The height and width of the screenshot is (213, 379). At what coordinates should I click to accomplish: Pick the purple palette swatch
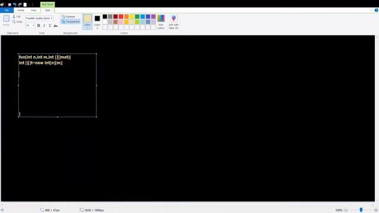pos(153,17)
